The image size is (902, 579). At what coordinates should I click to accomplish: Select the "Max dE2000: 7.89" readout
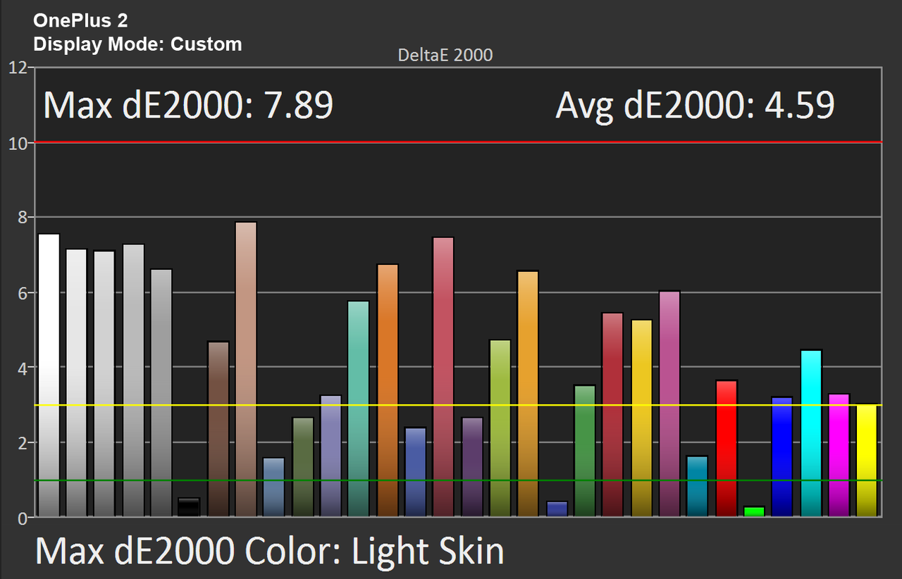pos(188,105)
